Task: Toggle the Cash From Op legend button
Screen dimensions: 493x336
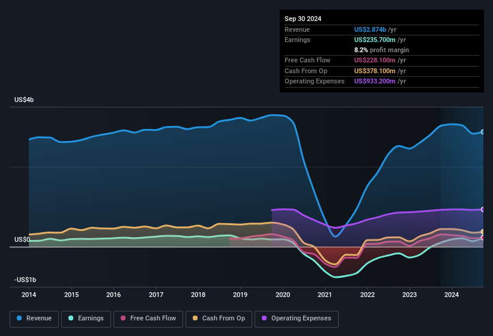Action: point(219,319)
